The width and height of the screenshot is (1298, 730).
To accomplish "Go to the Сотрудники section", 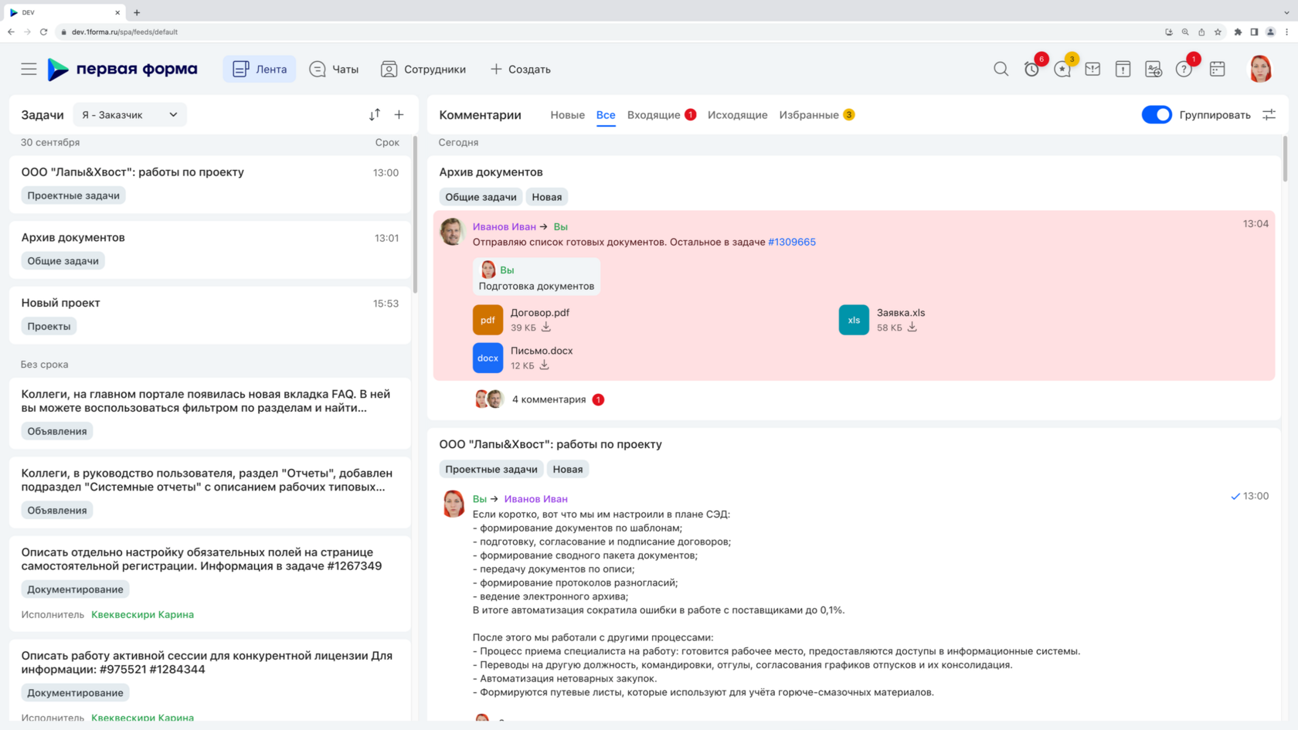I will [423, 69].
